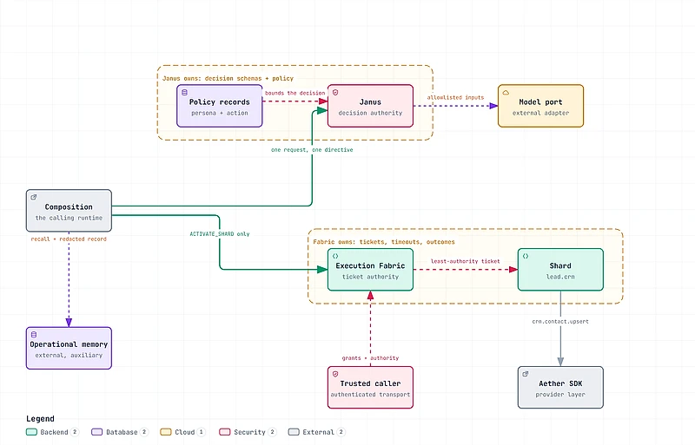Select the Operational memory node
Image resolution: width=695 pixels, height=445 pixels.
coord(69,348)
